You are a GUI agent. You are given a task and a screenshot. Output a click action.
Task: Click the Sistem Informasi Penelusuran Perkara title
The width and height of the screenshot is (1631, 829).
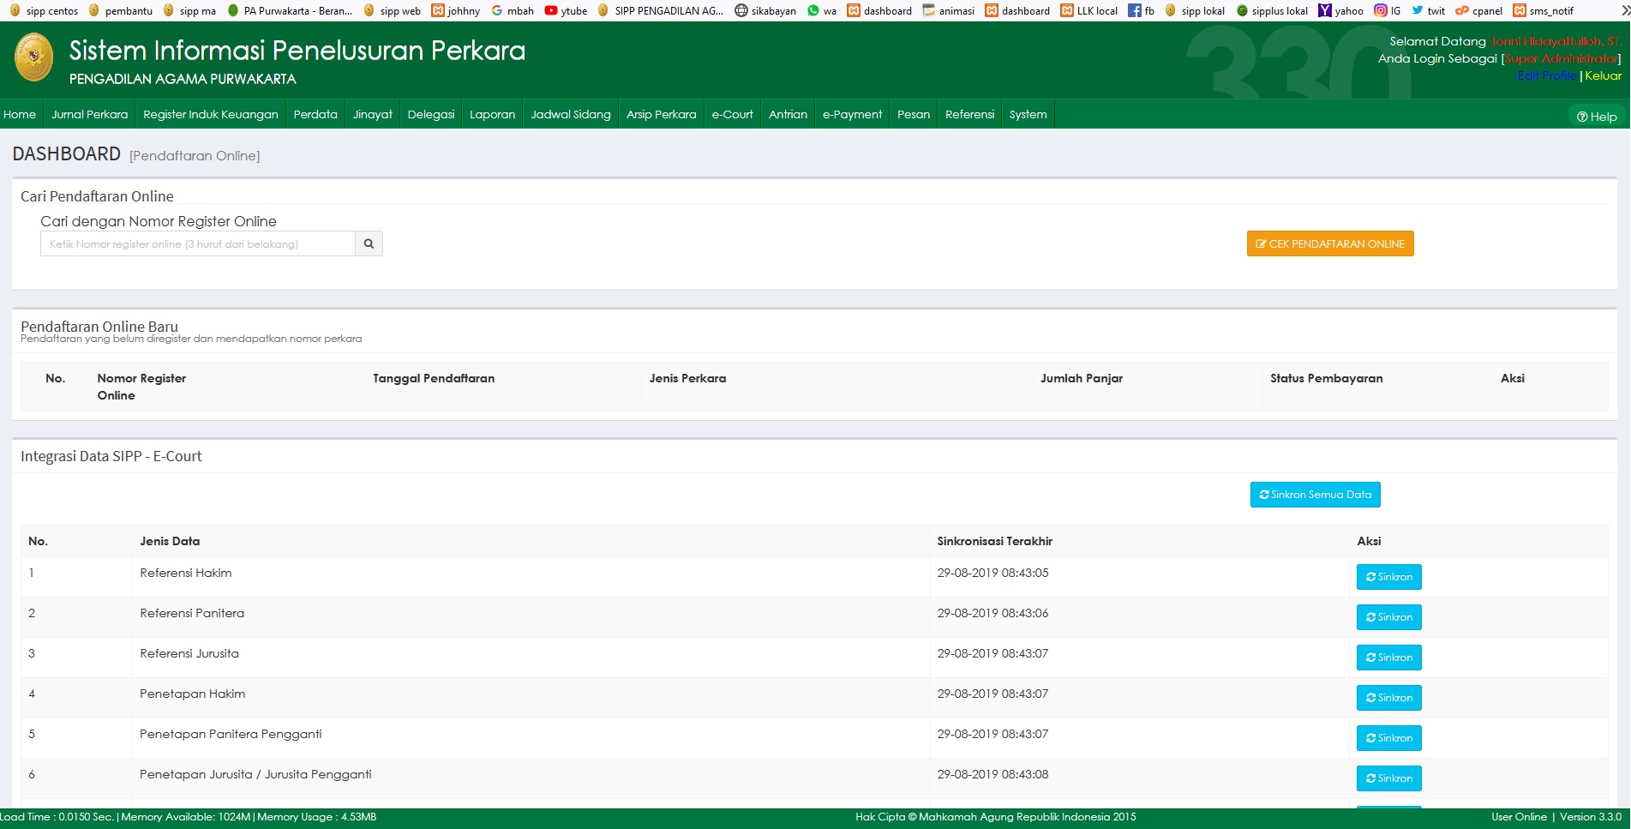tap(297, 51)
